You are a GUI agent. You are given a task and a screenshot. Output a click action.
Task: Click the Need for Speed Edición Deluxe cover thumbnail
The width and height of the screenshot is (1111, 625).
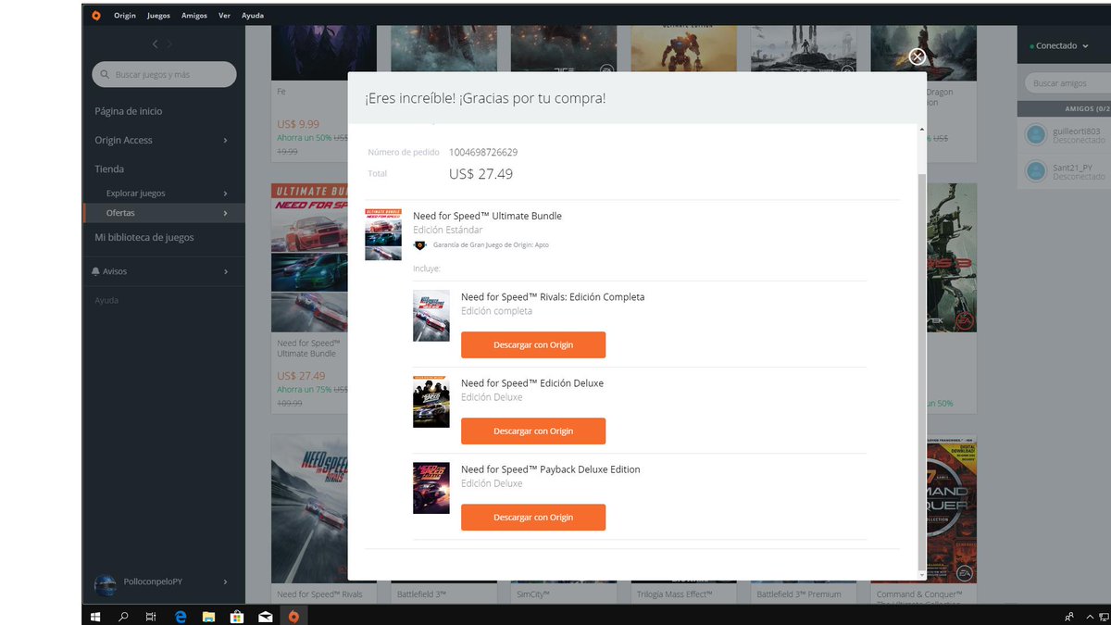coord(431,402)
